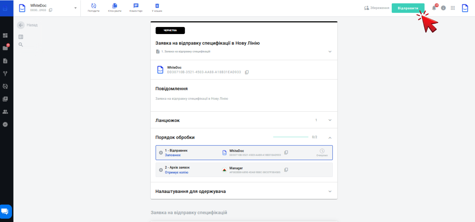Open the info icon in top bar
This screenshot has height=222, width=475.
(x=443, y=8)
